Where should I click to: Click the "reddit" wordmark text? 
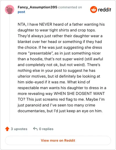[x=104, y=10]
